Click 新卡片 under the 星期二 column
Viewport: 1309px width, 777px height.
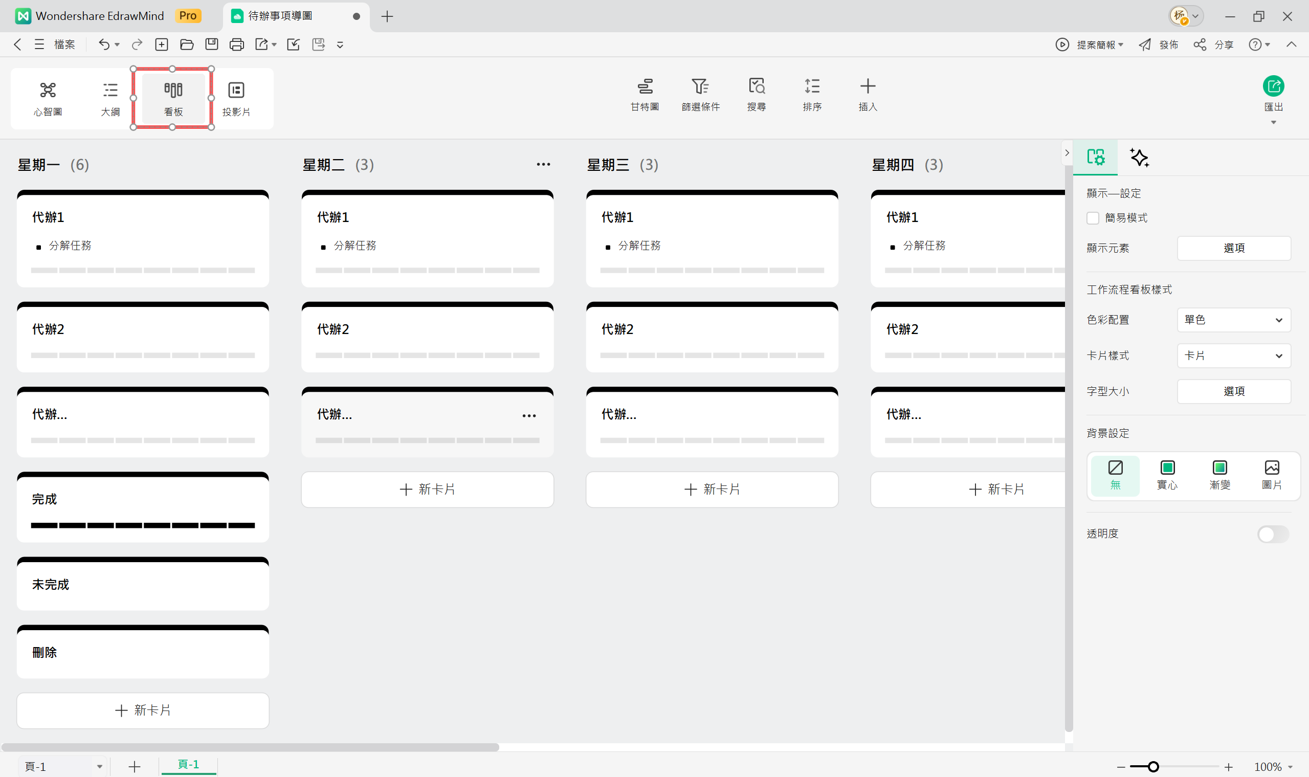click(427, 489)
